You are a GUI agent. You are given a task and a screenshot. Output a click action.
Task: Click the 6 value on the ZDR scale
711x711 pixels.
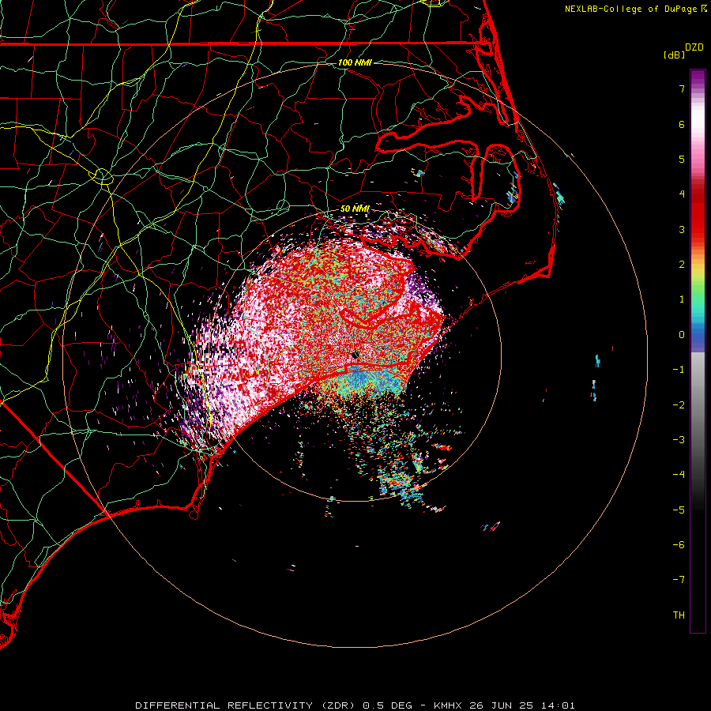pos(682,124)
